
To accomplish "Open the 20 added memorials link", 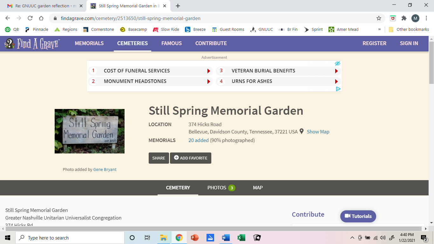I will (199, 140).
